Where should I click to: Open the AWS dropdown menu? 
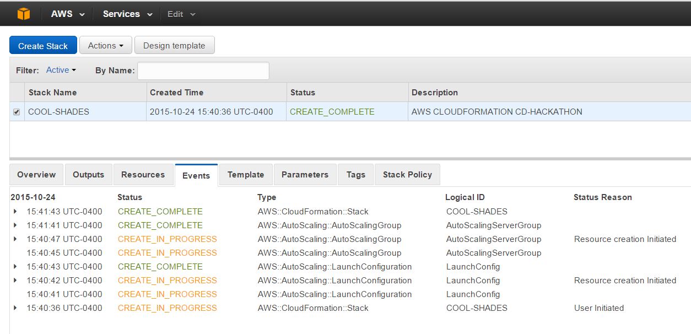[68, 14]
